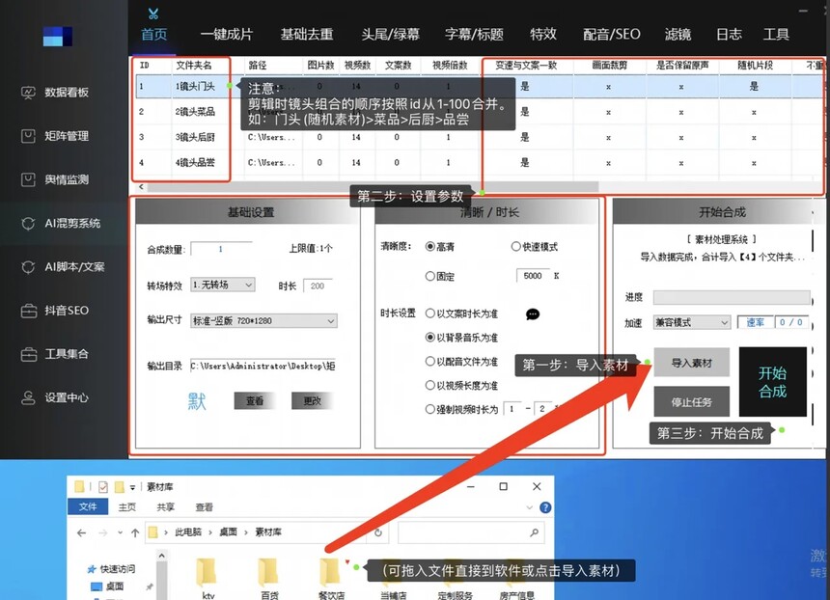This screenshot has height=600, width=830.
Task: Click the chat bubble icon in 时长设置
Action: [533, 314]
